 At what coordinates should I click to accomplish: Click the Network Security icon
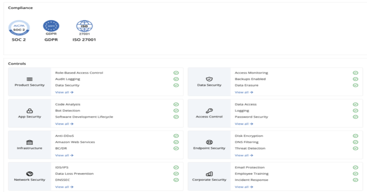click(x=30, y=174)
